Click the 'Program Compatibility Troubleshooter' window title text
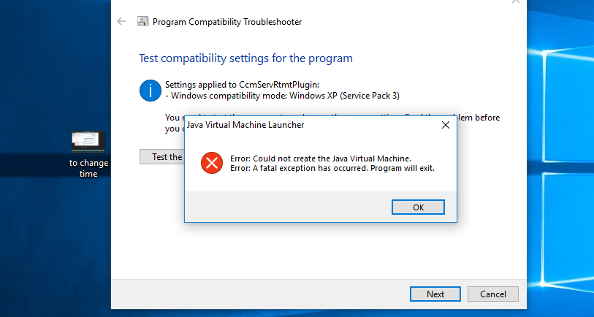Screen dimensions: 594x317 coord(227,22)
